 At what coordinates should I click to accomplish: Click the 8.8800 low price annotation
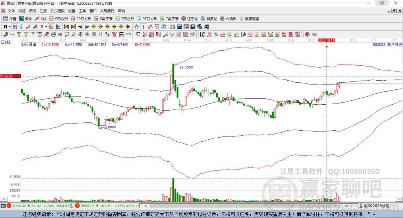pyautogui.click(x=111, y=127)
